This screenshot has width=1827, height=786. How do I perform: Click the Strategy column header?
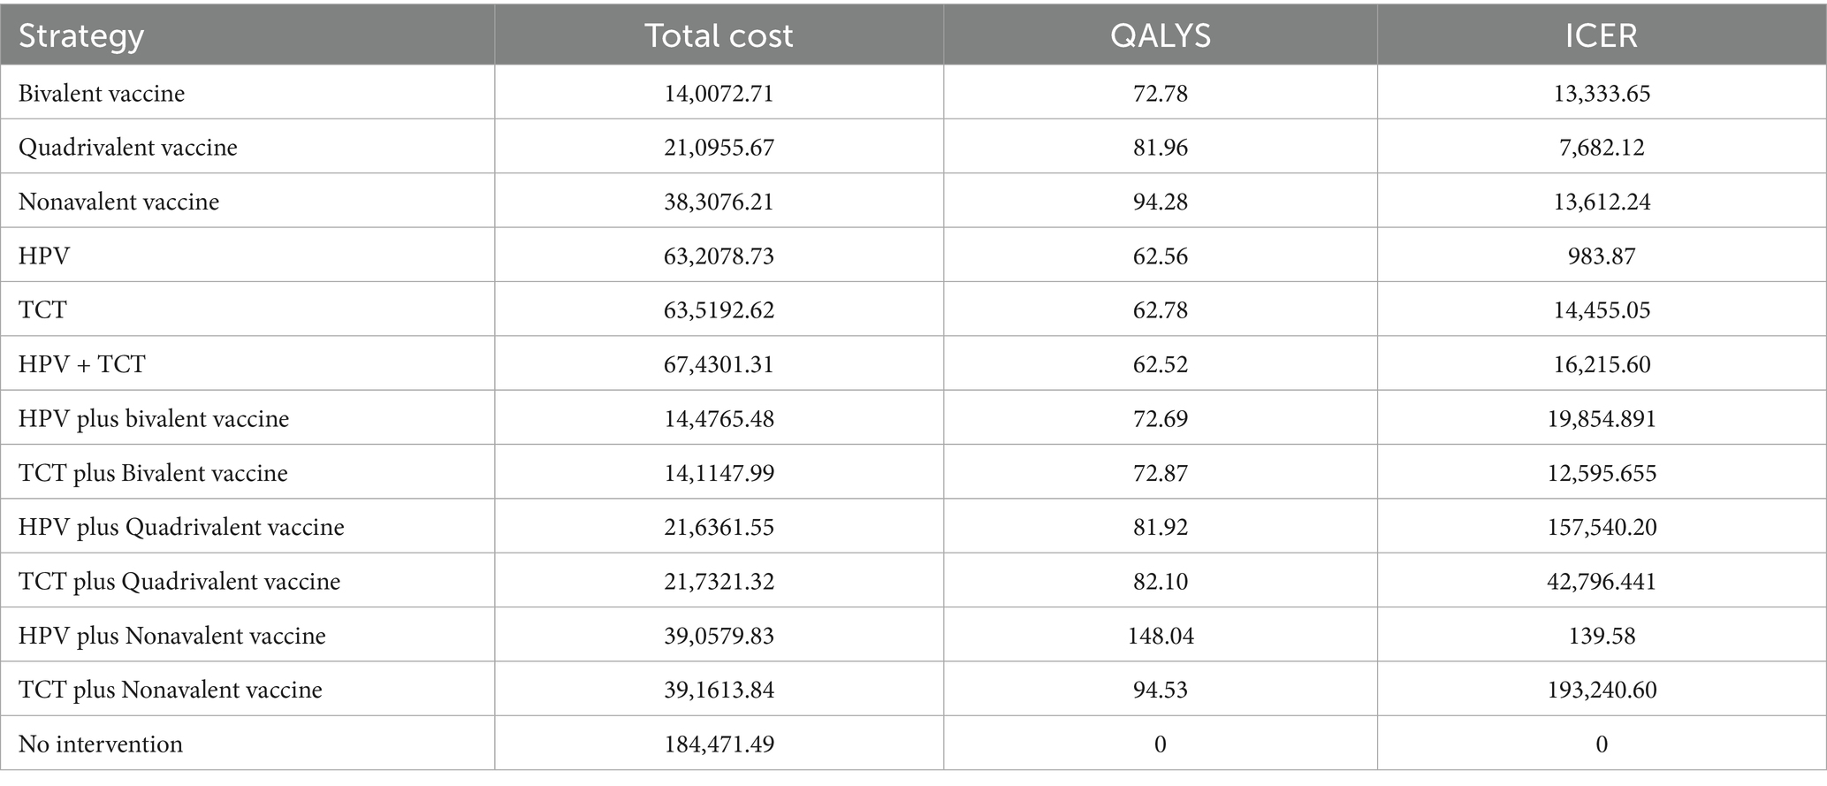coord(81,35)
